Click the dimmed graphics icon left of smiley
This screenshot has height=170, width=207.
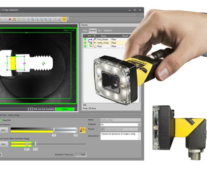(x=59, y=19)
